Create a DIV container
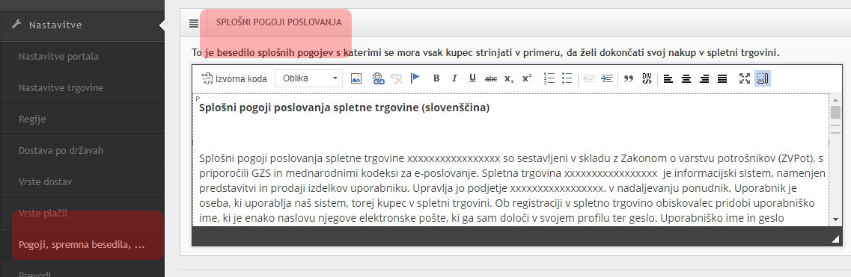This screenshot has width=851, height=277. (647, 78)
